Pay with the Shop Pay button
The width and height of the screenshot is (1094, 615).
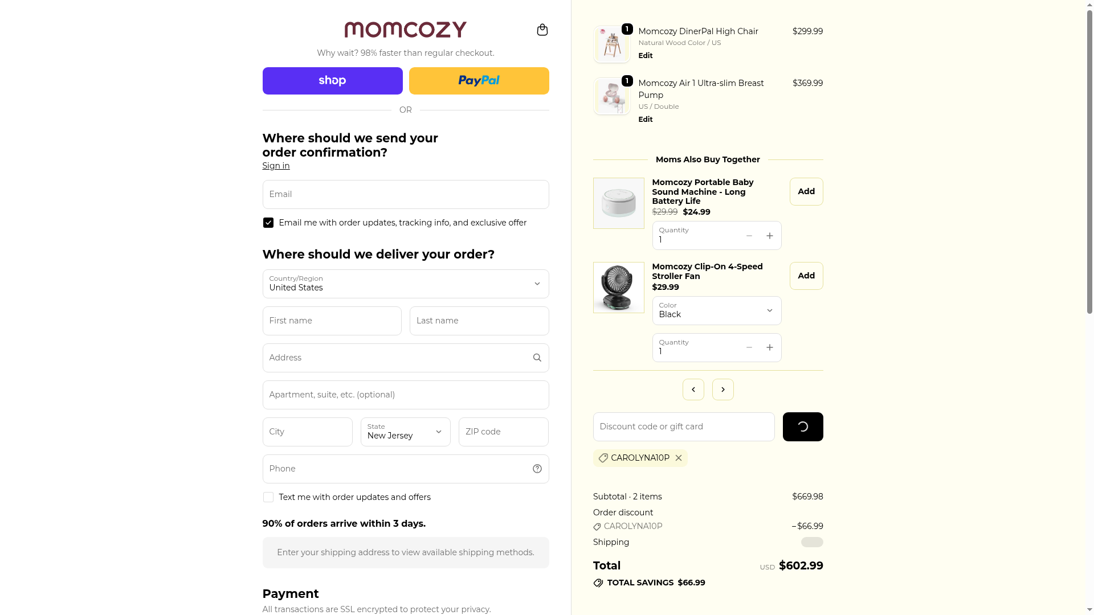tap(332, 81)
